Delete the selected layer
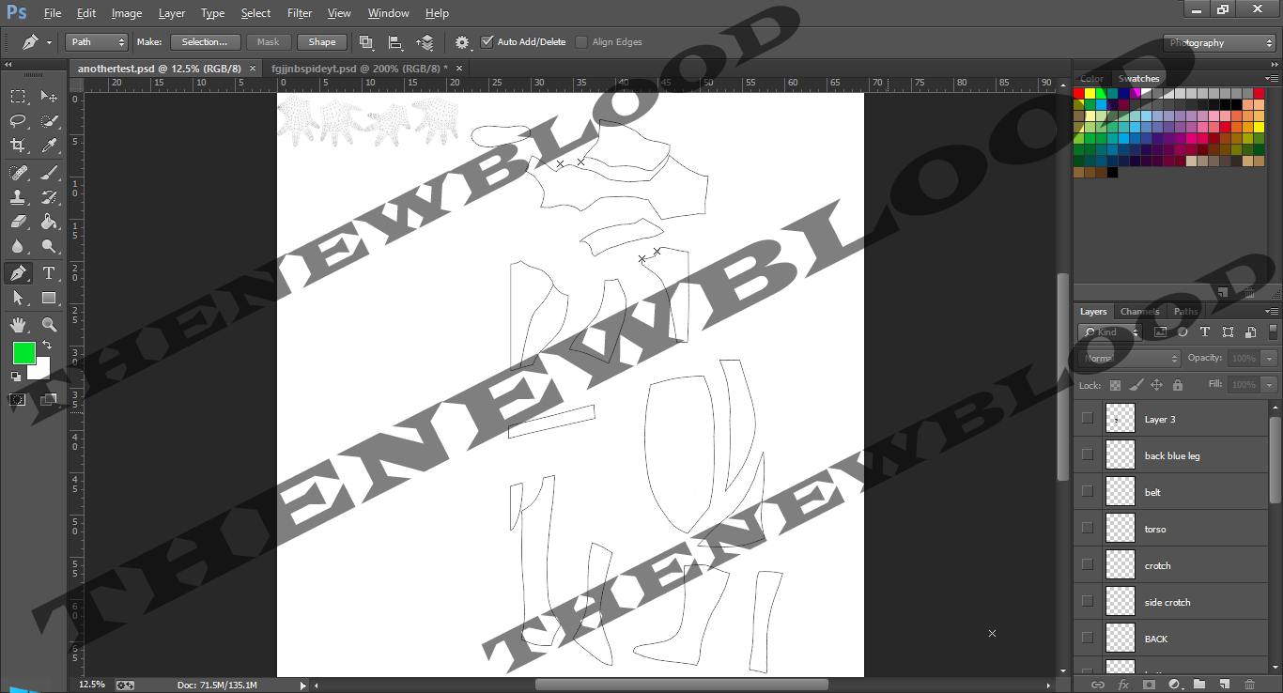This screenshot has height=693, width=1283. click(1249, 685)
